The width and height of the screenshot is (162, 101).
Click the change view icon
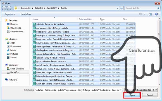(140, 14)
